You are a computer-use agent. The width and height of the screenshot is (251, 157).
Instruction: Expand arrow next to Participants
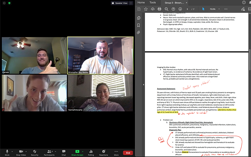point(56,151)
